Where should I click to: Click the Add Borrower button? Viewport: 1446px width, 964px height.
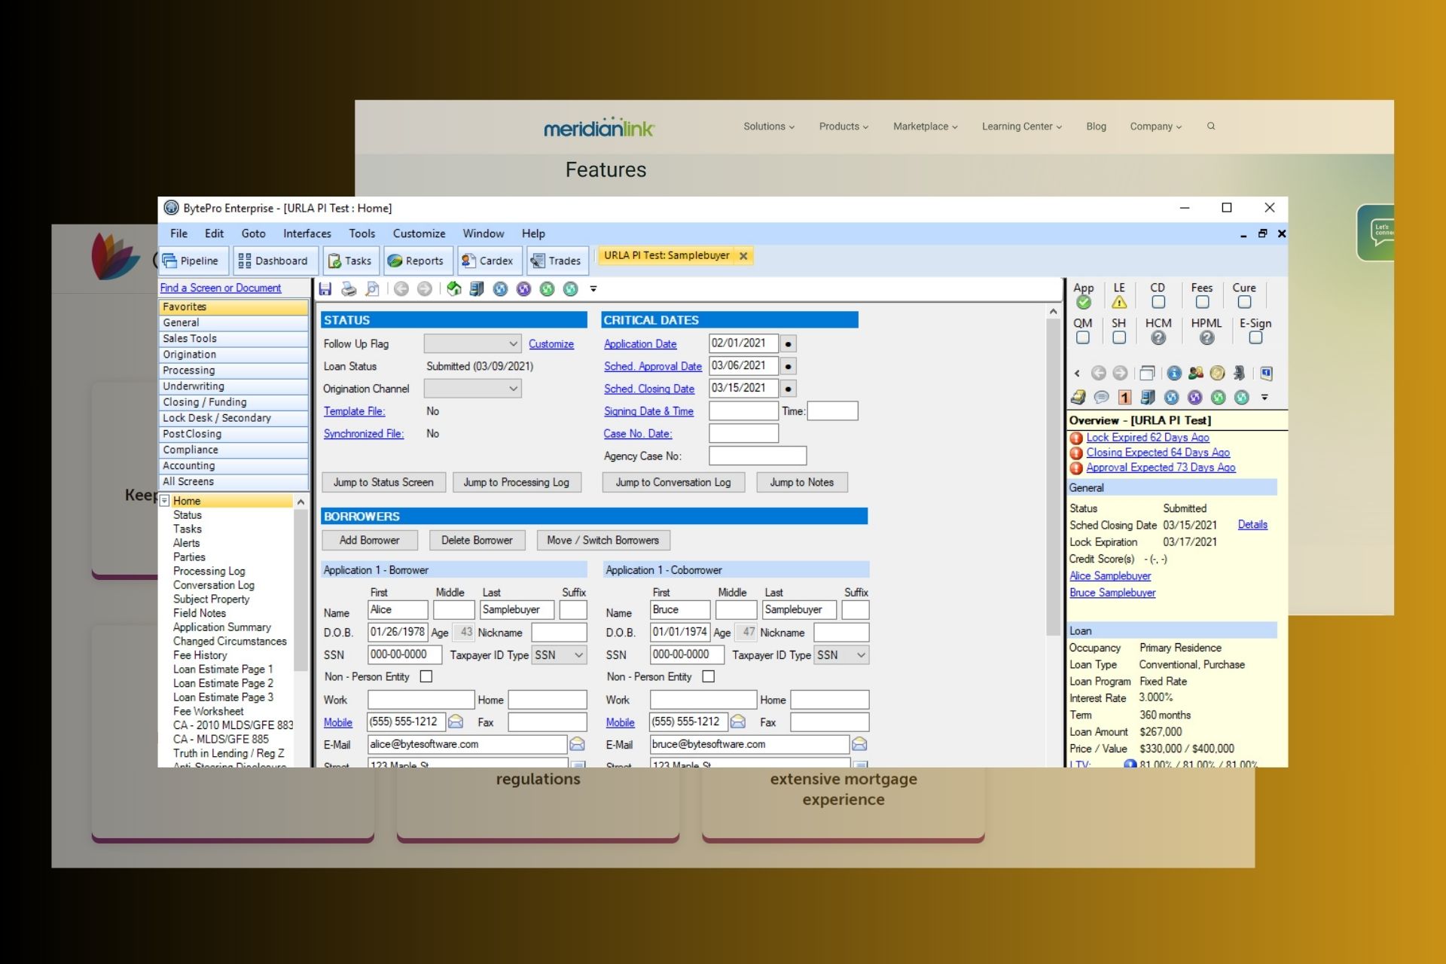tap(370, 540)
